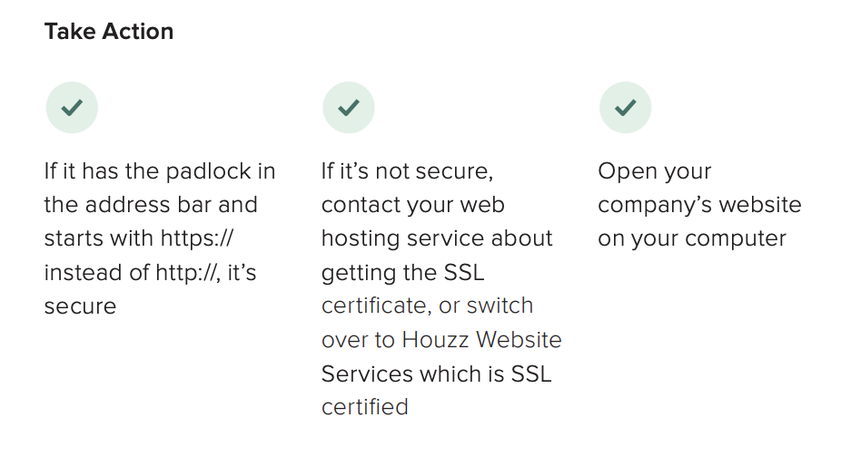
Task: Click the "company's website" line
Action: (x=699, y=205)
